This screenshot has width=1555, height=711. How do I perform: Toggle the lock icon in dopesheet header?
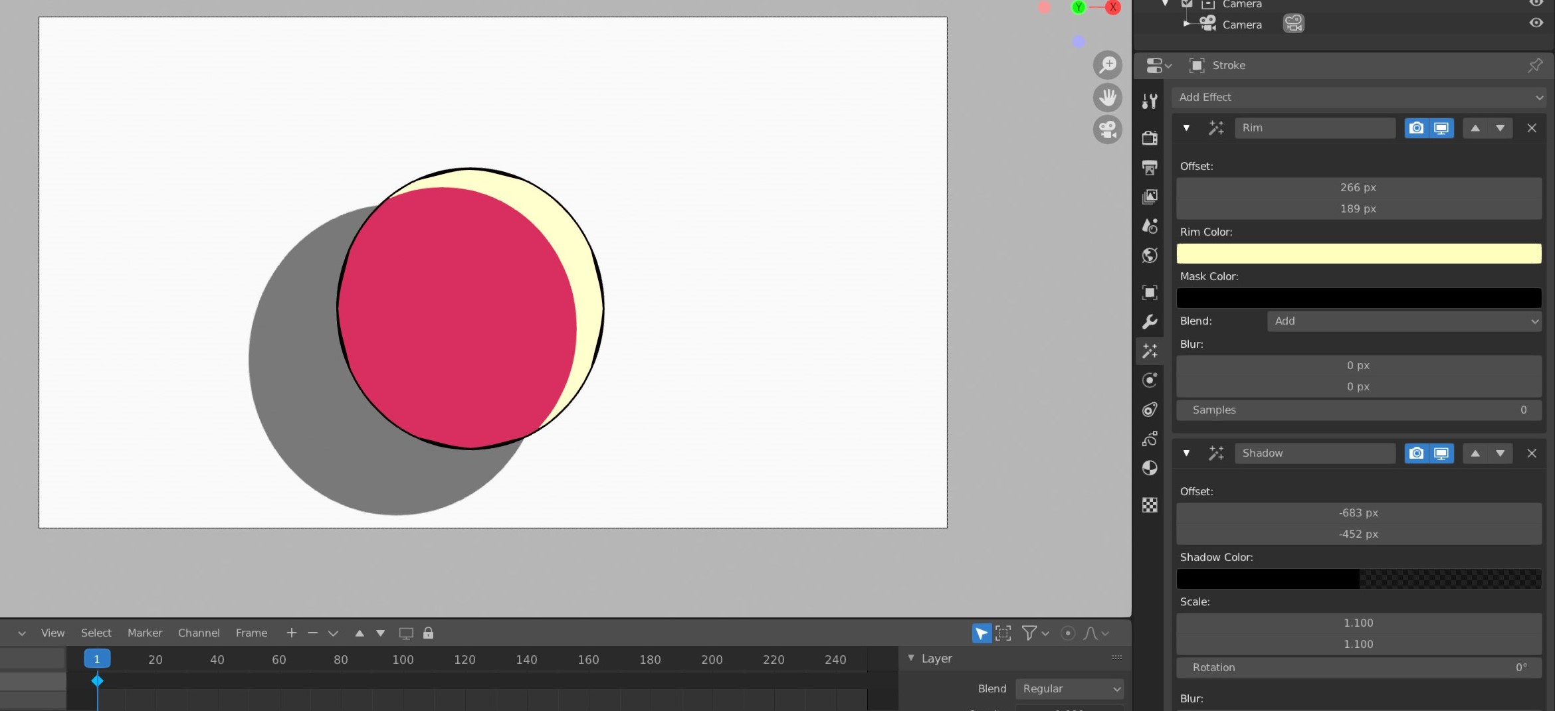429,633
